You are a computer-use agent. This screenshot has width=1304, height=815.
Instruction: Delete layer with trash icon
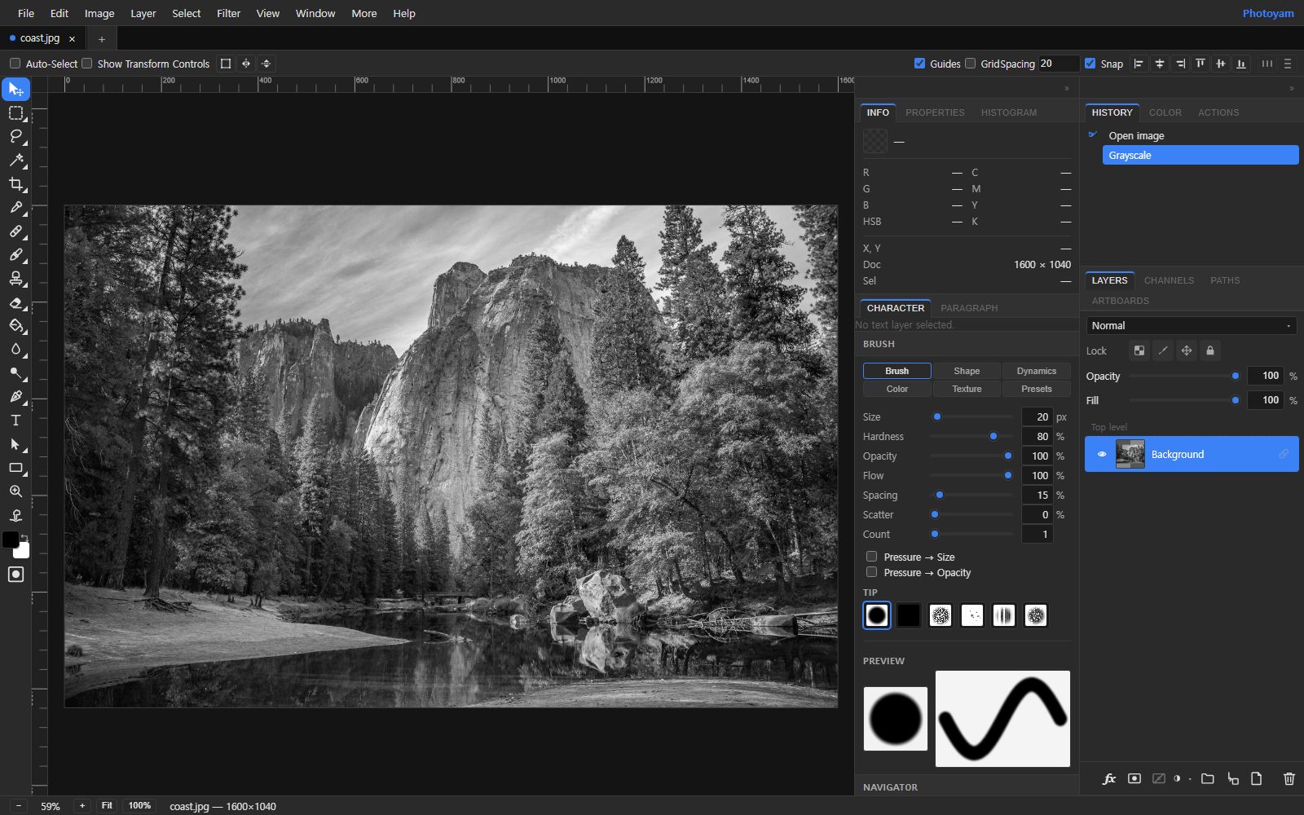1289,779
